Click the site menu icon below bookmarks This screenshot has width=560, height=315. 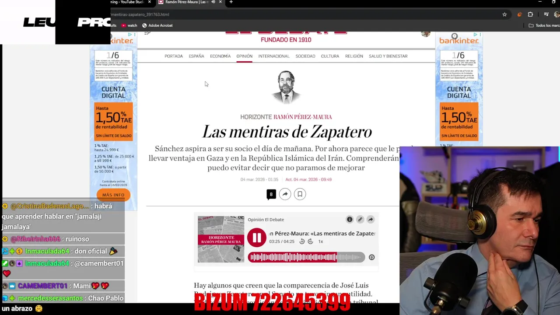147,32
